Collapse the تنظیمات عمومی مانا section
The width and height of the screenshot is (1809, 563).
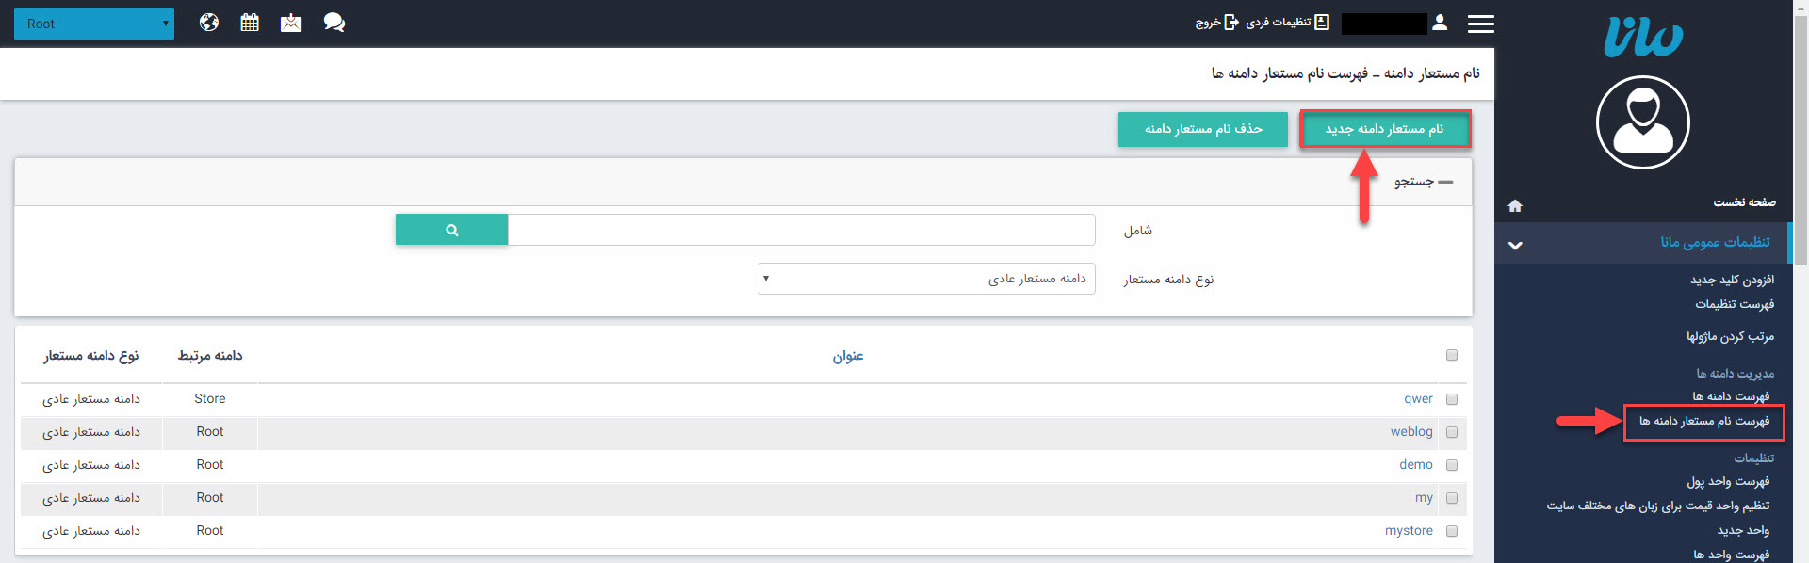(1515, 245)
